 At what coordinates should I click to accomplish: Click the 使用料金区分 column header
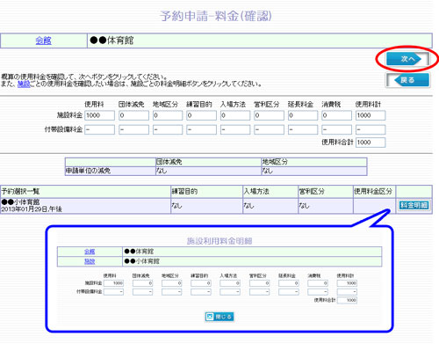(x=373, y=192)
